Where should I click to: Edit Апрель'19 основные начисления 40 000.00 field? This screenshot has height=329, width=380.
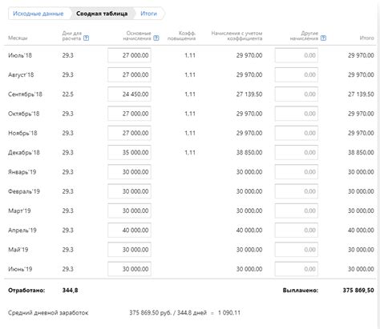[x=129, y=230]
